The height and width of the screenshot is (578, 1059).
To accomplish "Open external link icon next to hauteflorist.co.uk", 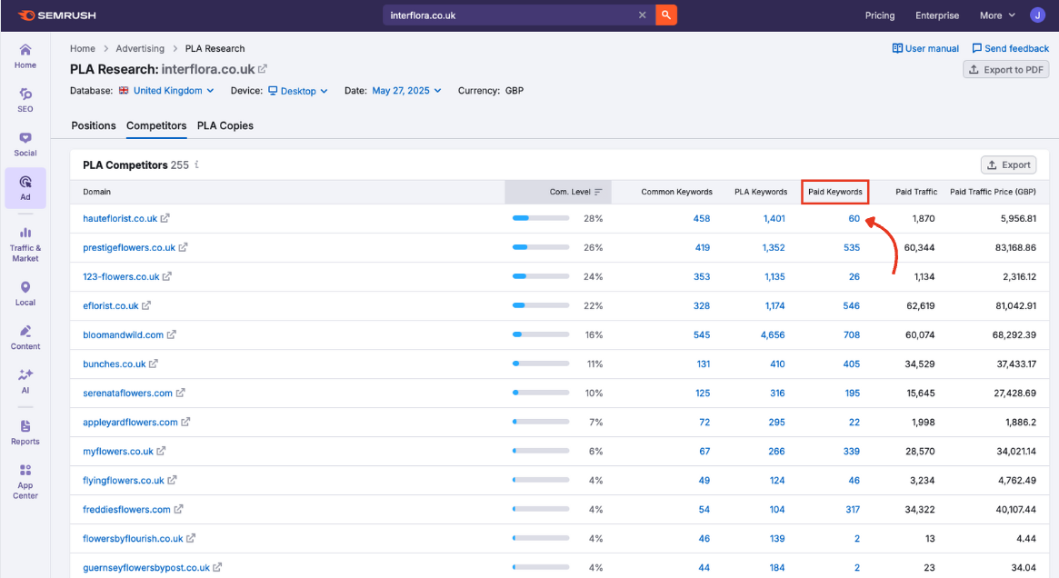I will click(x=165, y=218).
